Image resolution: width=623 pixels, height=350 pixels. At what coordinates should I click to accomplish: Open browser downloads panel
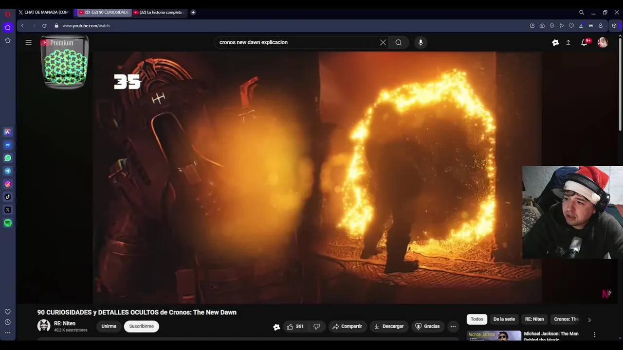pos(581,26)
